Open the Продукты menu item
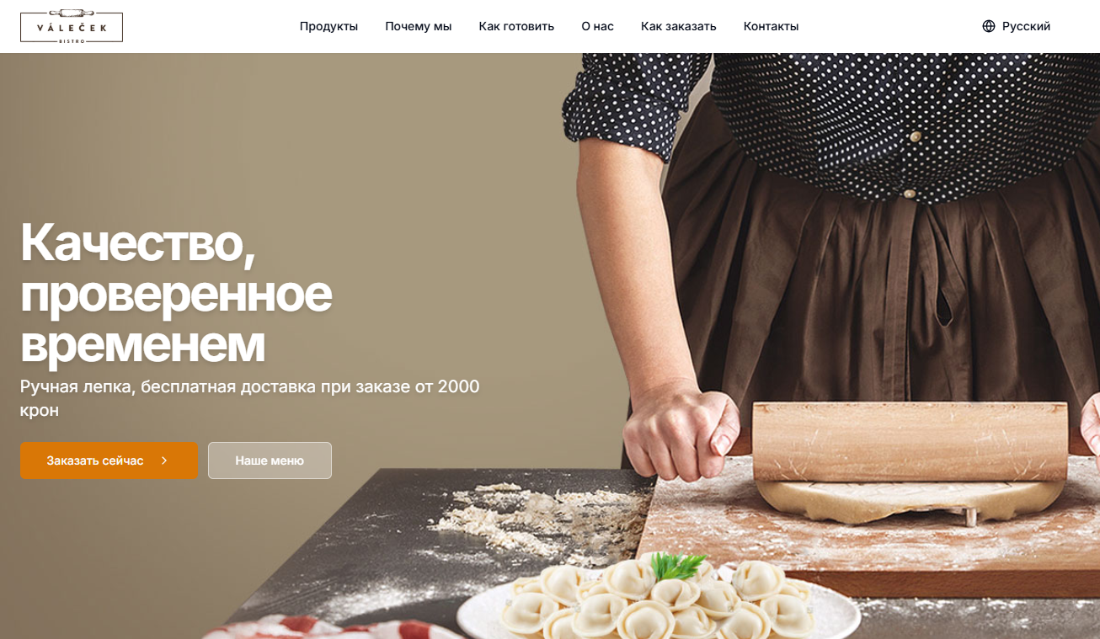This screenshot has width=1100, height=639. click(328, 26)
